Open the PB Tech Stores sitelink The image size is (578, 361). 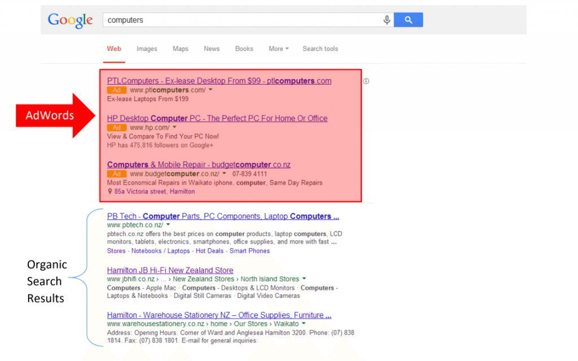tap(116, 251)
